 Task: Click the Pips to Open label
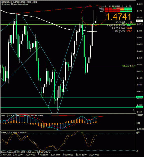(116, 25)
